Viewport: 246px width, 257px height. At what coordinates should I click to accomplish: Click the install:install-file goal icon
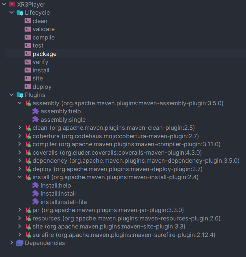pos(36,202)
